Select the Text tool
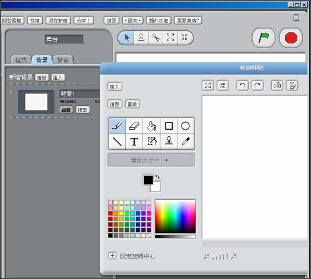Image resolution: width=311 pixels, height=279 pixels. point(134,142)
